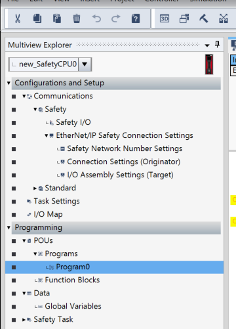Click the cascading windows toolbar icon
Image resolution: width=236 pixels, height=329 pixels.
(x=184, y=18)
